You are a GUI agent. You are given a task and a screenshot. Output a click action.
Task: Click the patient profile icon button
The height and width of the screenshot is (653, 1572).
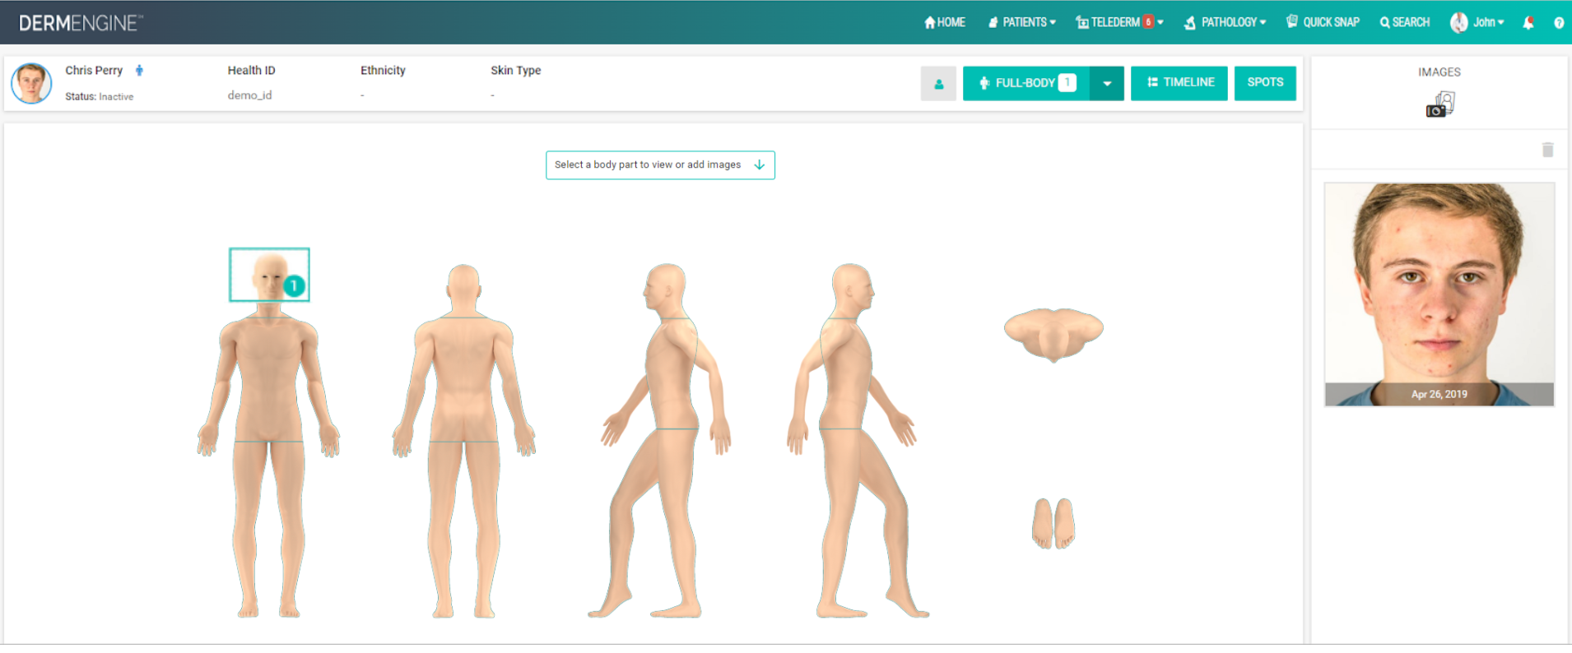tap(938, 84)
